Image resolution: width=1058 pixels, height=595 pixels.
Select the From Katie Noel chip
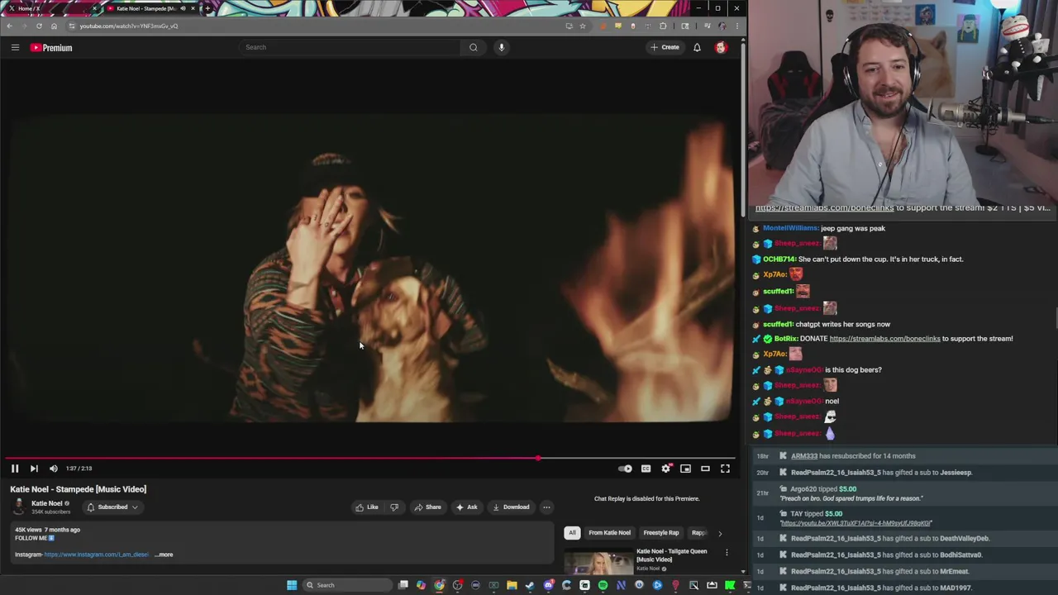point(609,533)
